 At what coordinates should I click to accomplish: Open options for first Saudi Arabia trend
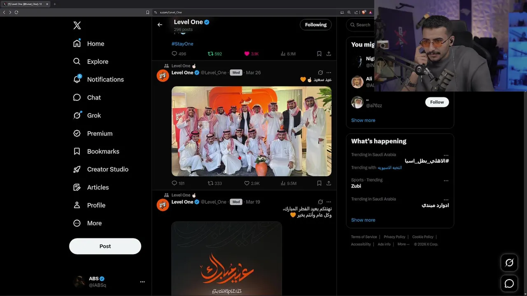coord(446,156)
